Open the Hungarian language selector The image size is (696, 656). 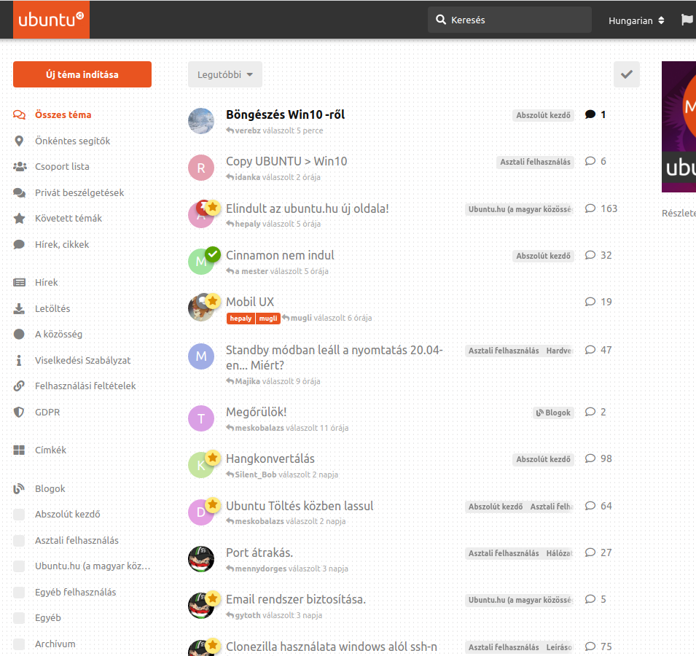pos(636,20)
